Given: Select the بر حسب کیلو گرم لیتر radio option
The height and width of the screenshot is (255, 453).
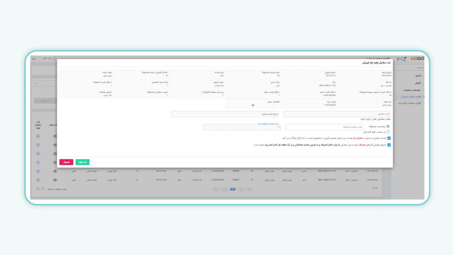Looking at the screenshot, I should tap(388, 132).
